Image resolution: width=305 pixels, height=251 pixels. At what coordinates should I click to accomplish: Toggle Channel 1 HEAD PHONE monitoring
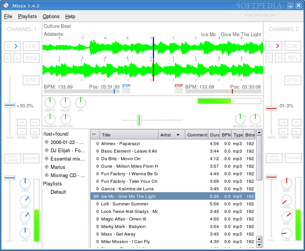[12, 159]
